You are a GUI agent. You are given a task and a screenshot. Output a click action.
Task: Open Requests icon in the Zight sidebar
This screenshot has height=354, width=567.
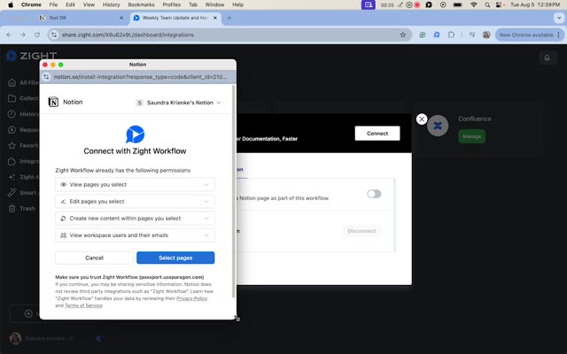tap(12, 130)
